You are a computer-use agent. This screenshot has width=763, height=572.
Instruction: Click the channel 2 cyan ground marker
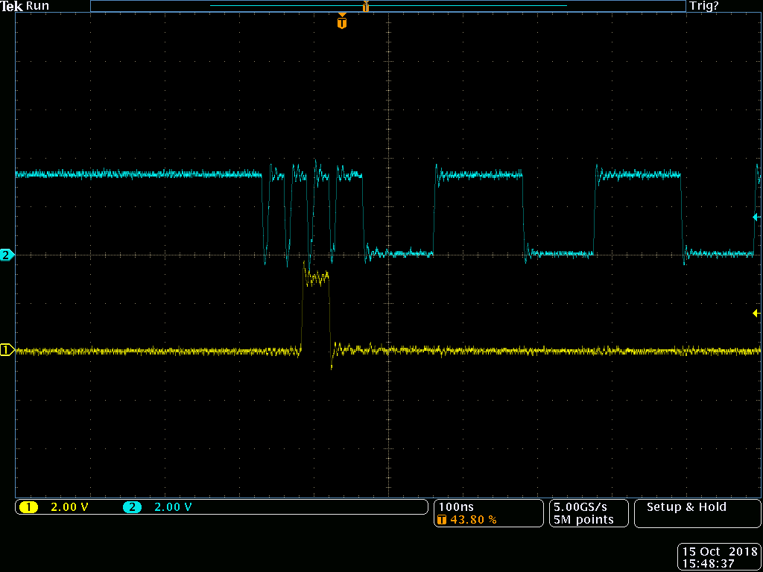click(7, 255)
